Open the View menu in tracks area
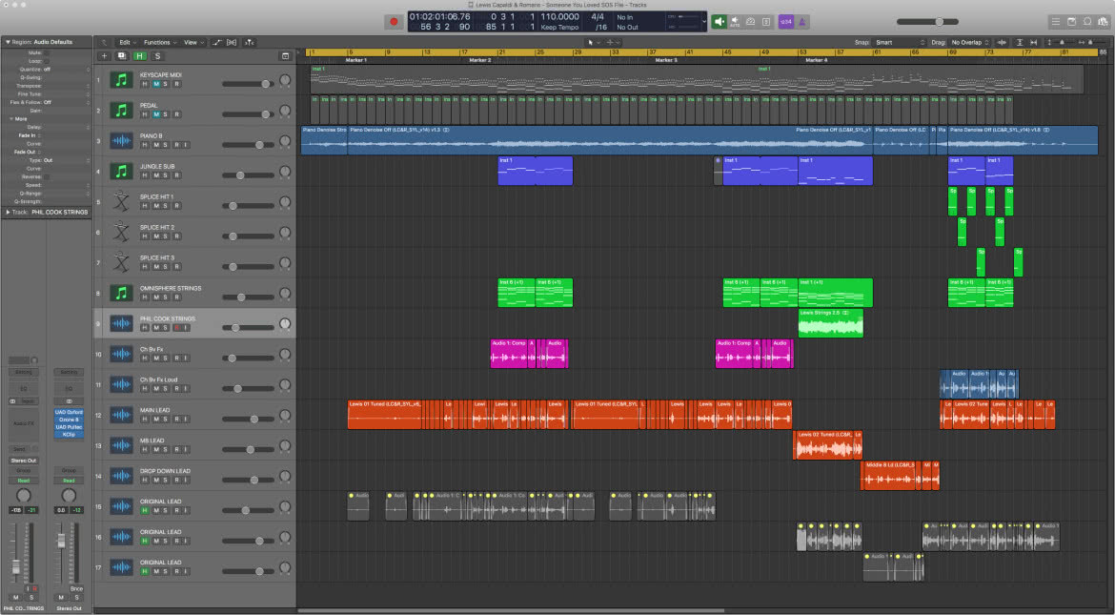The image size is (1115, 615). [x=193, y=43]
